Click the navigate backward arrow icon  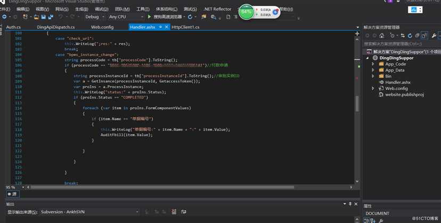(x=4, y=17)
